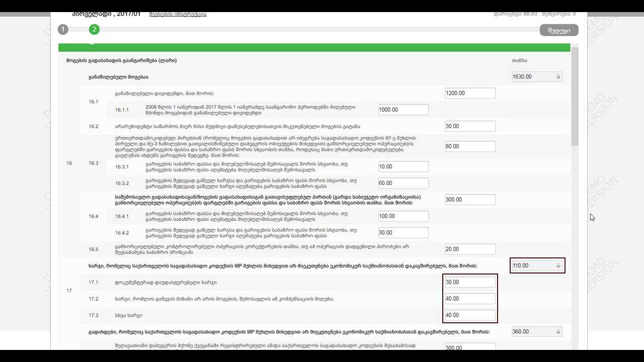Select the თანხა column header
The image size is (644, 362).
pyautogui.click(x=520, y=60)
